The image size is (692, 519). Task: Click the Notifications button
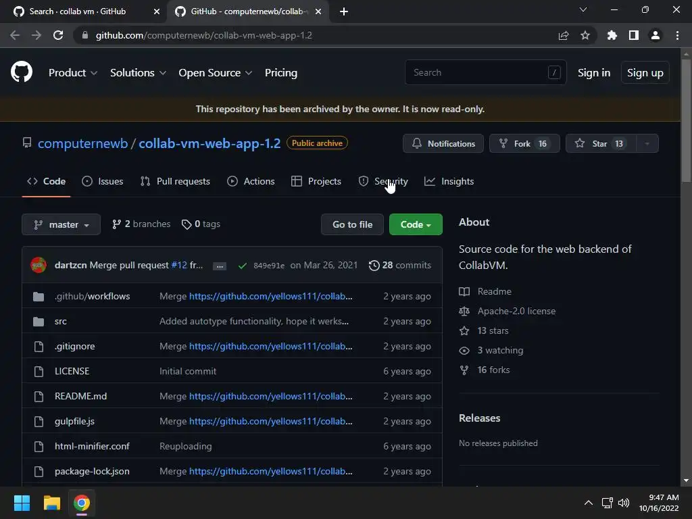[443, 144]
